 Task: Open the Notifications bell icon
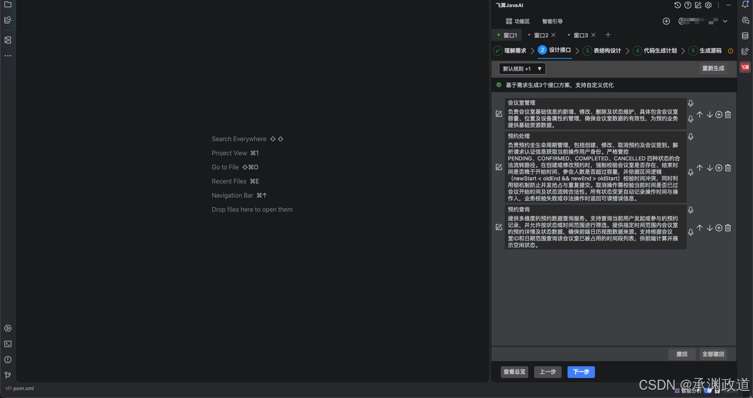coord(745,5)
